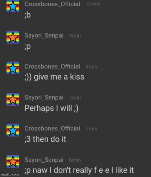Click blue star avatar next to then do it
151x177 pixels.
point(13,130)
